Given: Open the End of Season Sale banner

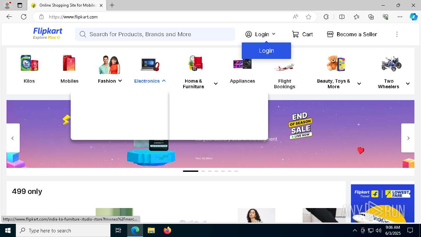Looking at the screenshot, I should pos(300,126).
